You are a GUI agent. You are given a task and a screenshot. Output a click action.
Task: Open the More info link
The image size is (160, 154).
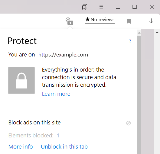(21, 147)
